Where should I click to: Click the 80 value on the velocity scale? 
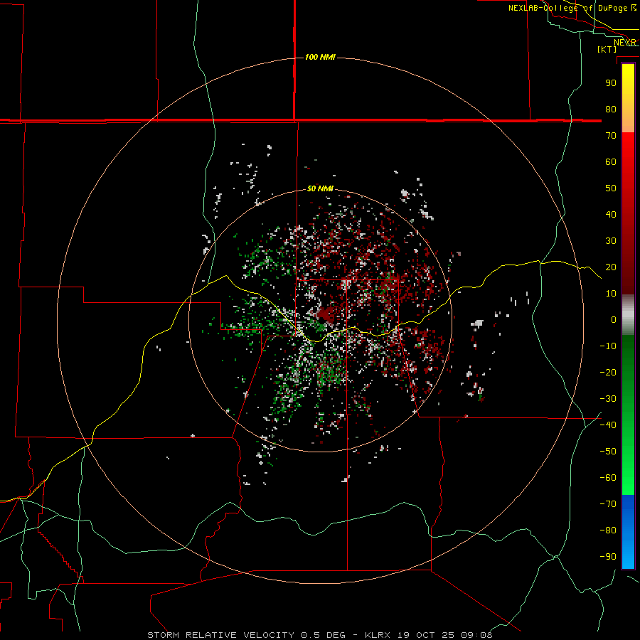click(x=611, y=109)
